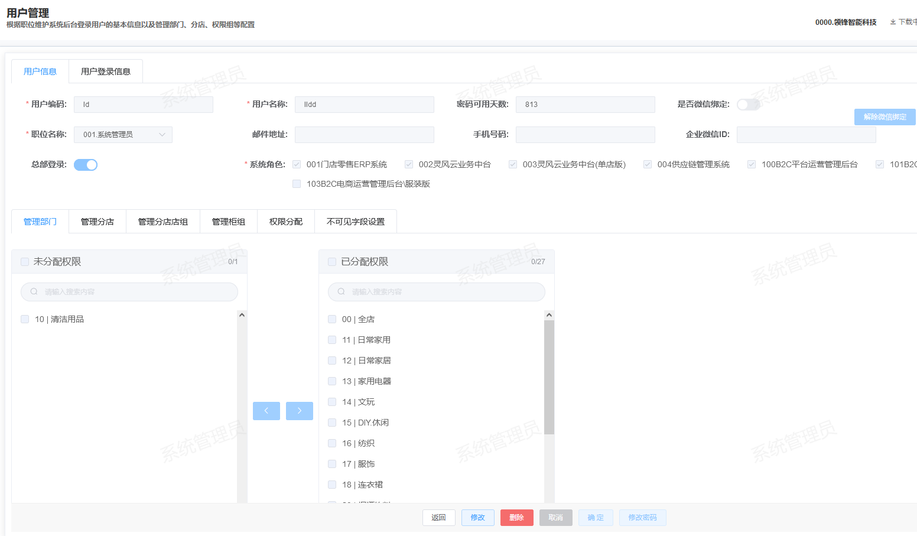The height and width of the screenshot is (536, 917).
Task: Toggle the 总部登录 switch
Action: [x=86, y=165]
